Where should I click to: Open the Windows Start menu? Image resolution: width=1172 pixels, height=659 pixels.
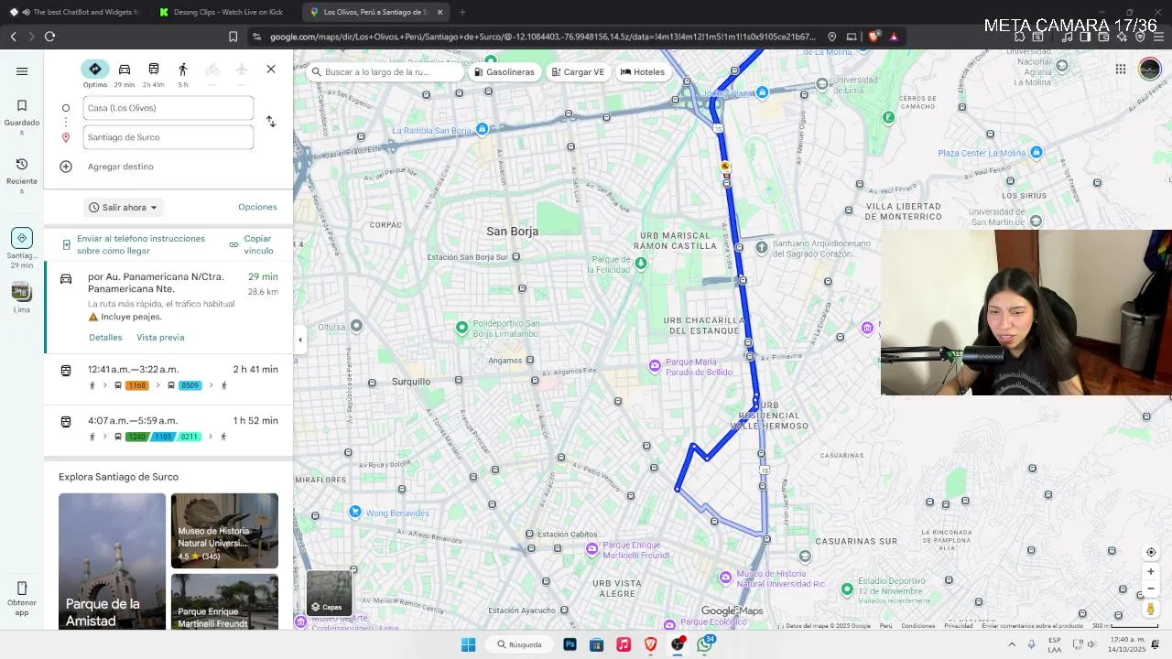tap(468, 644)
